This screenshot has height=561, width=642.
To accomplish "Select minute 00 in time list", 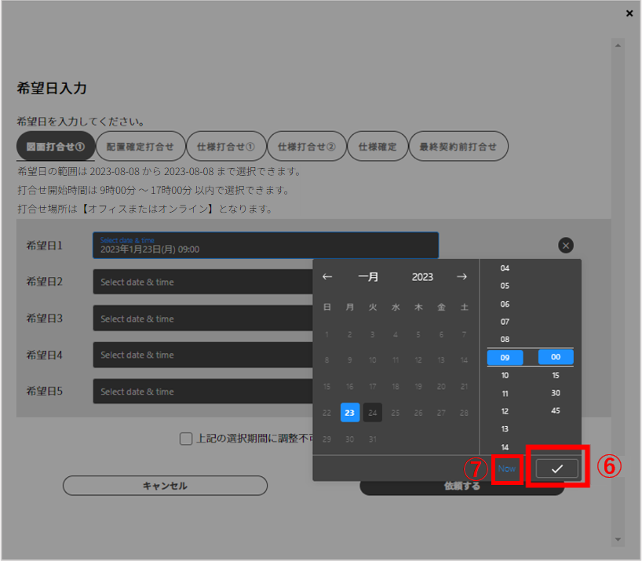I will (x=556, y=357).
